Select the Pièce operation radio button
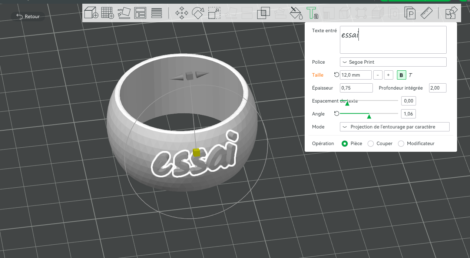Screen dimensions: 470x258 [345, 143]
